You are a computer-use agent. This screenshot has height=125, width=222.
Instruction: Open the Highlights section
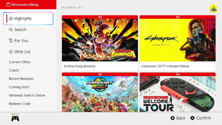(x=28, y=19)
